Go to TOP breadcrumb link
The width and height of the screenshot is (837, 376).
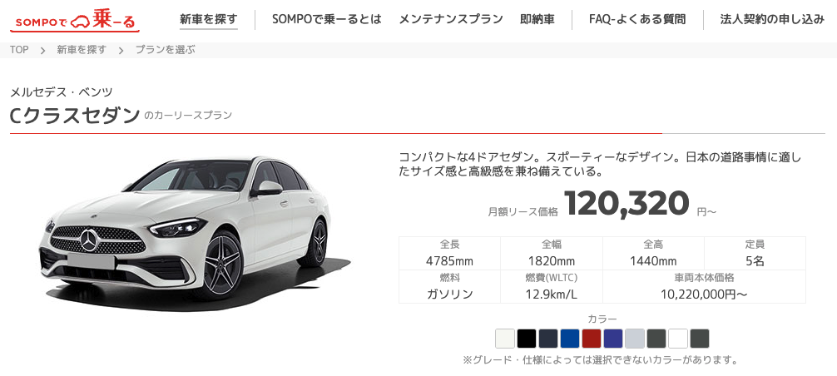19,50
